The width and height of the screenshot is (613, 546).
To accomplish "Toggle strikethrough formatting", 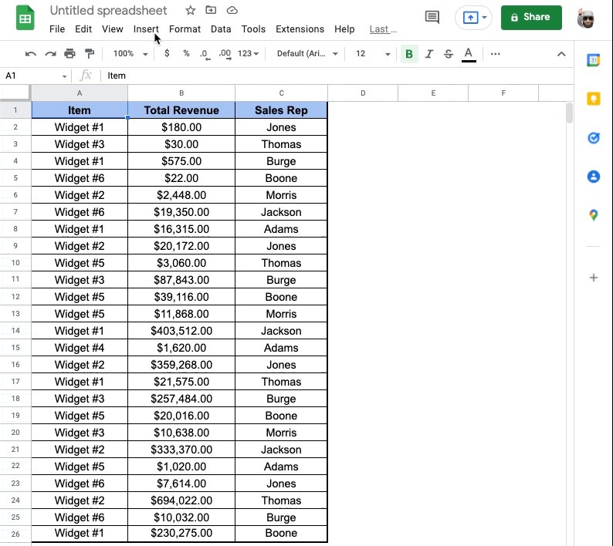I will (449, 54).
